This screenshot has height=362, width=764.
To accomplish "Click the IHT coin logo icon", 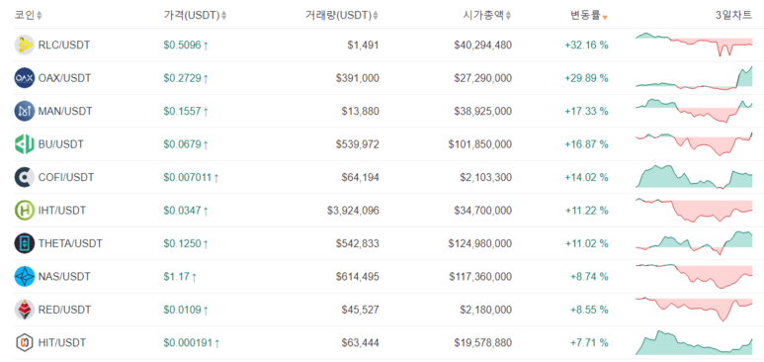I will 24,211.
